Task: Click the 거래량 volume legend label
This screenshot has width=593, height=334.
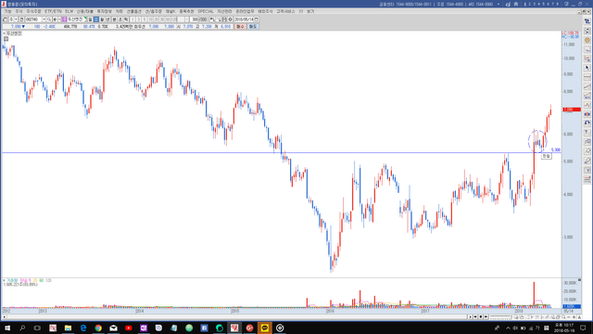Action: click(12, 280)
